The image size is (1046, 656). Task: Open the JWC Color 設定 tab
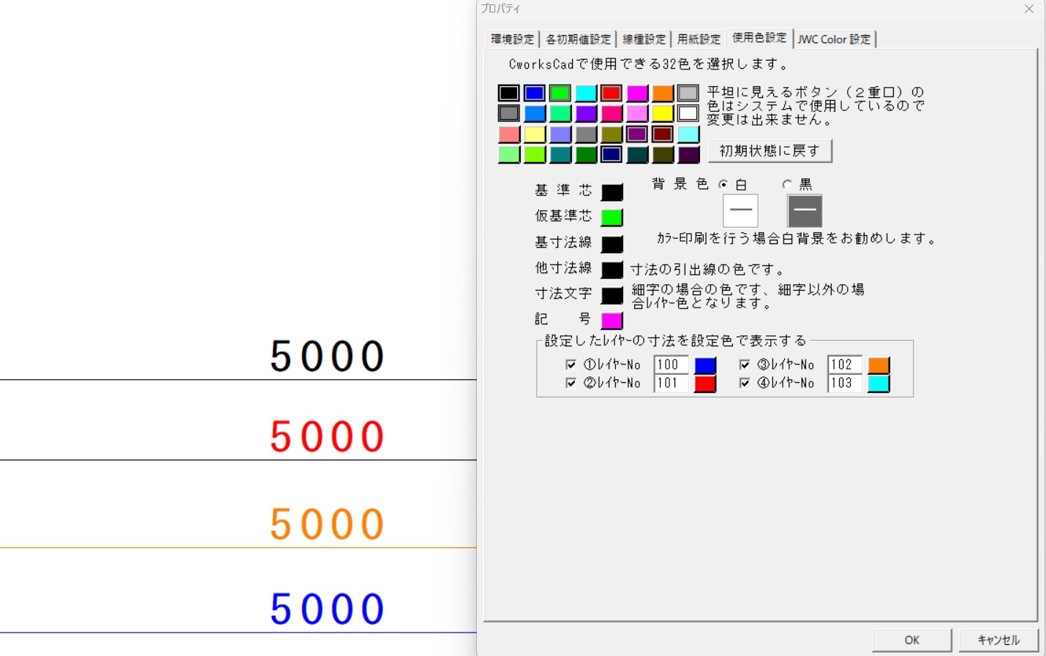(x=834, y=39)
